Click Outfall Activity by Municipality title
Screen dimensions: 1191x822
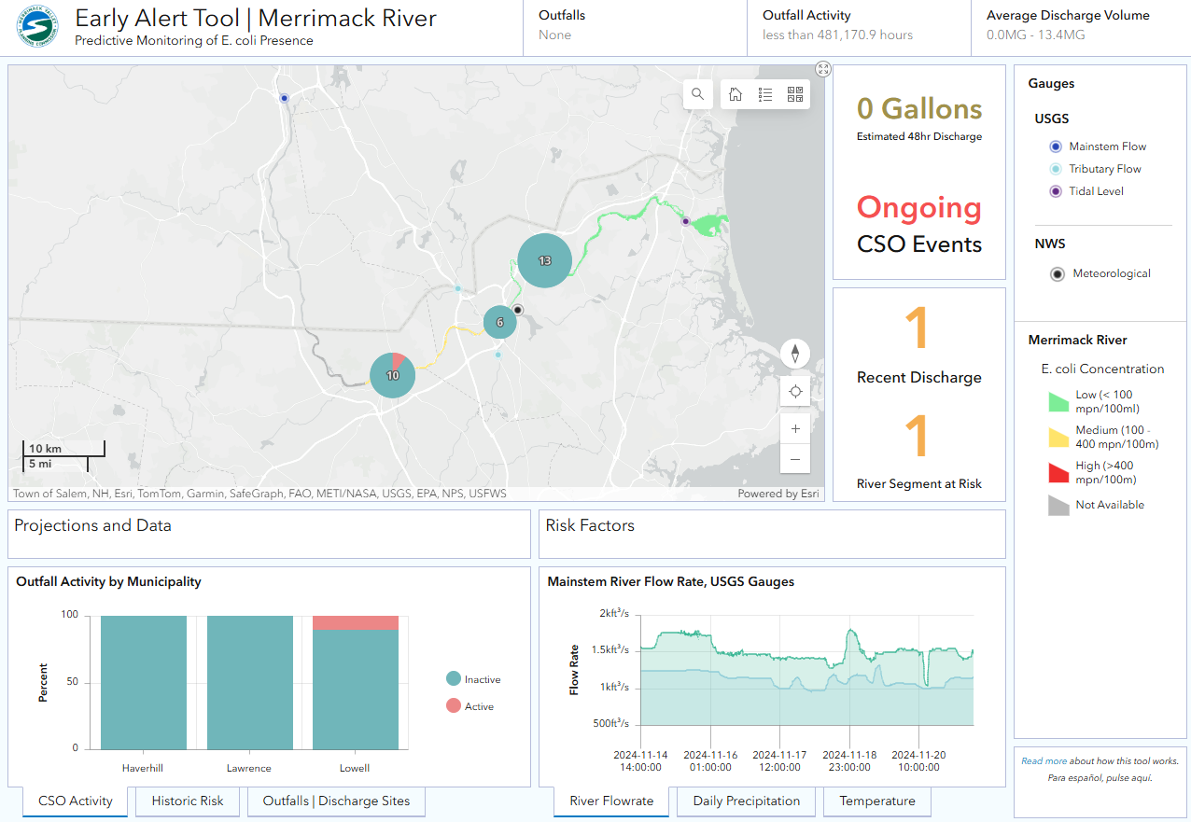tap(108, 581)
